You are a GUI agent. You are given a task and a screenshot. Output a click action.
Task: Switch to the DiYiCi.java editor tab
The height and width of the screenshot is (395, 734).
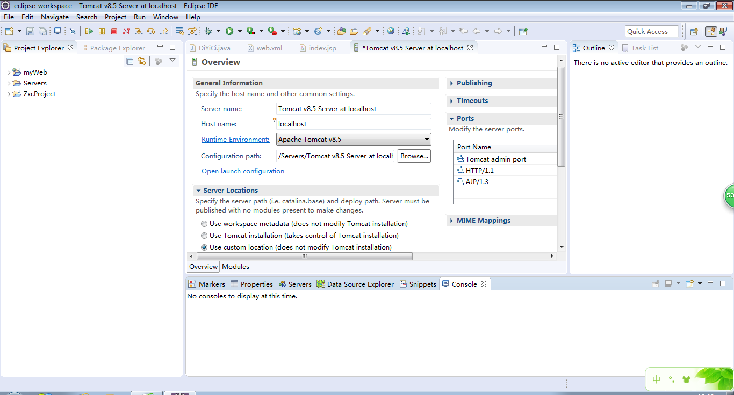(x=210, y=48)
